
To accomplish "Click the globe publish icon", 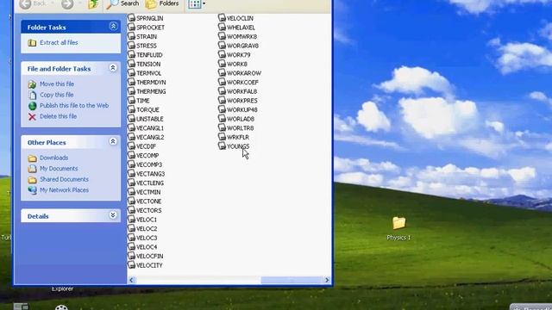I will pyautogui.click(x=32, y=106).
